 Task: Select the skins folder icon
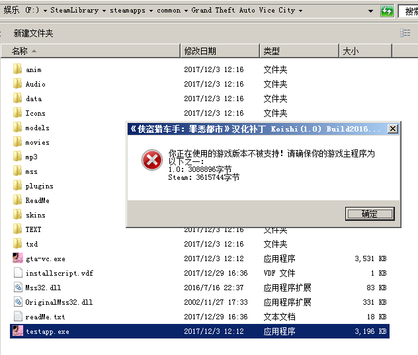coord(17,215)
